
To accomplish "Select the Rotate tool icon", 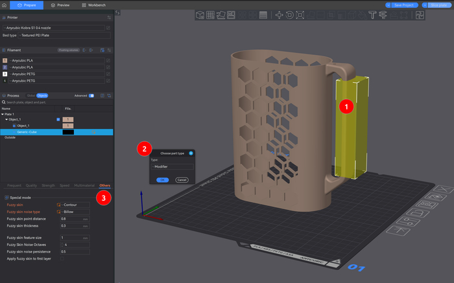I will click(x=290, y=15).
